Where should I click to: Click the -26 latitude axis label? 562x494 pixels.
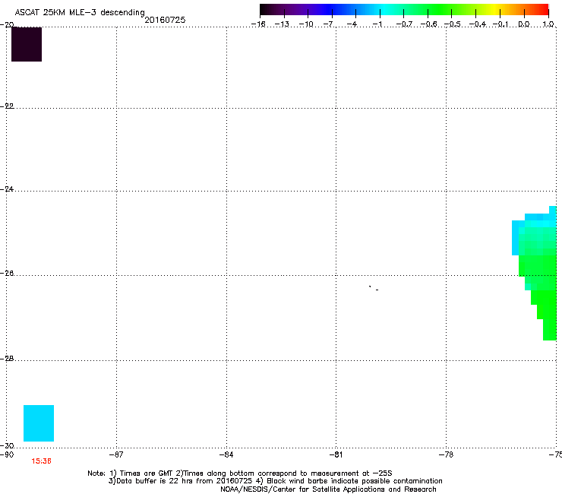click(7, 274)
